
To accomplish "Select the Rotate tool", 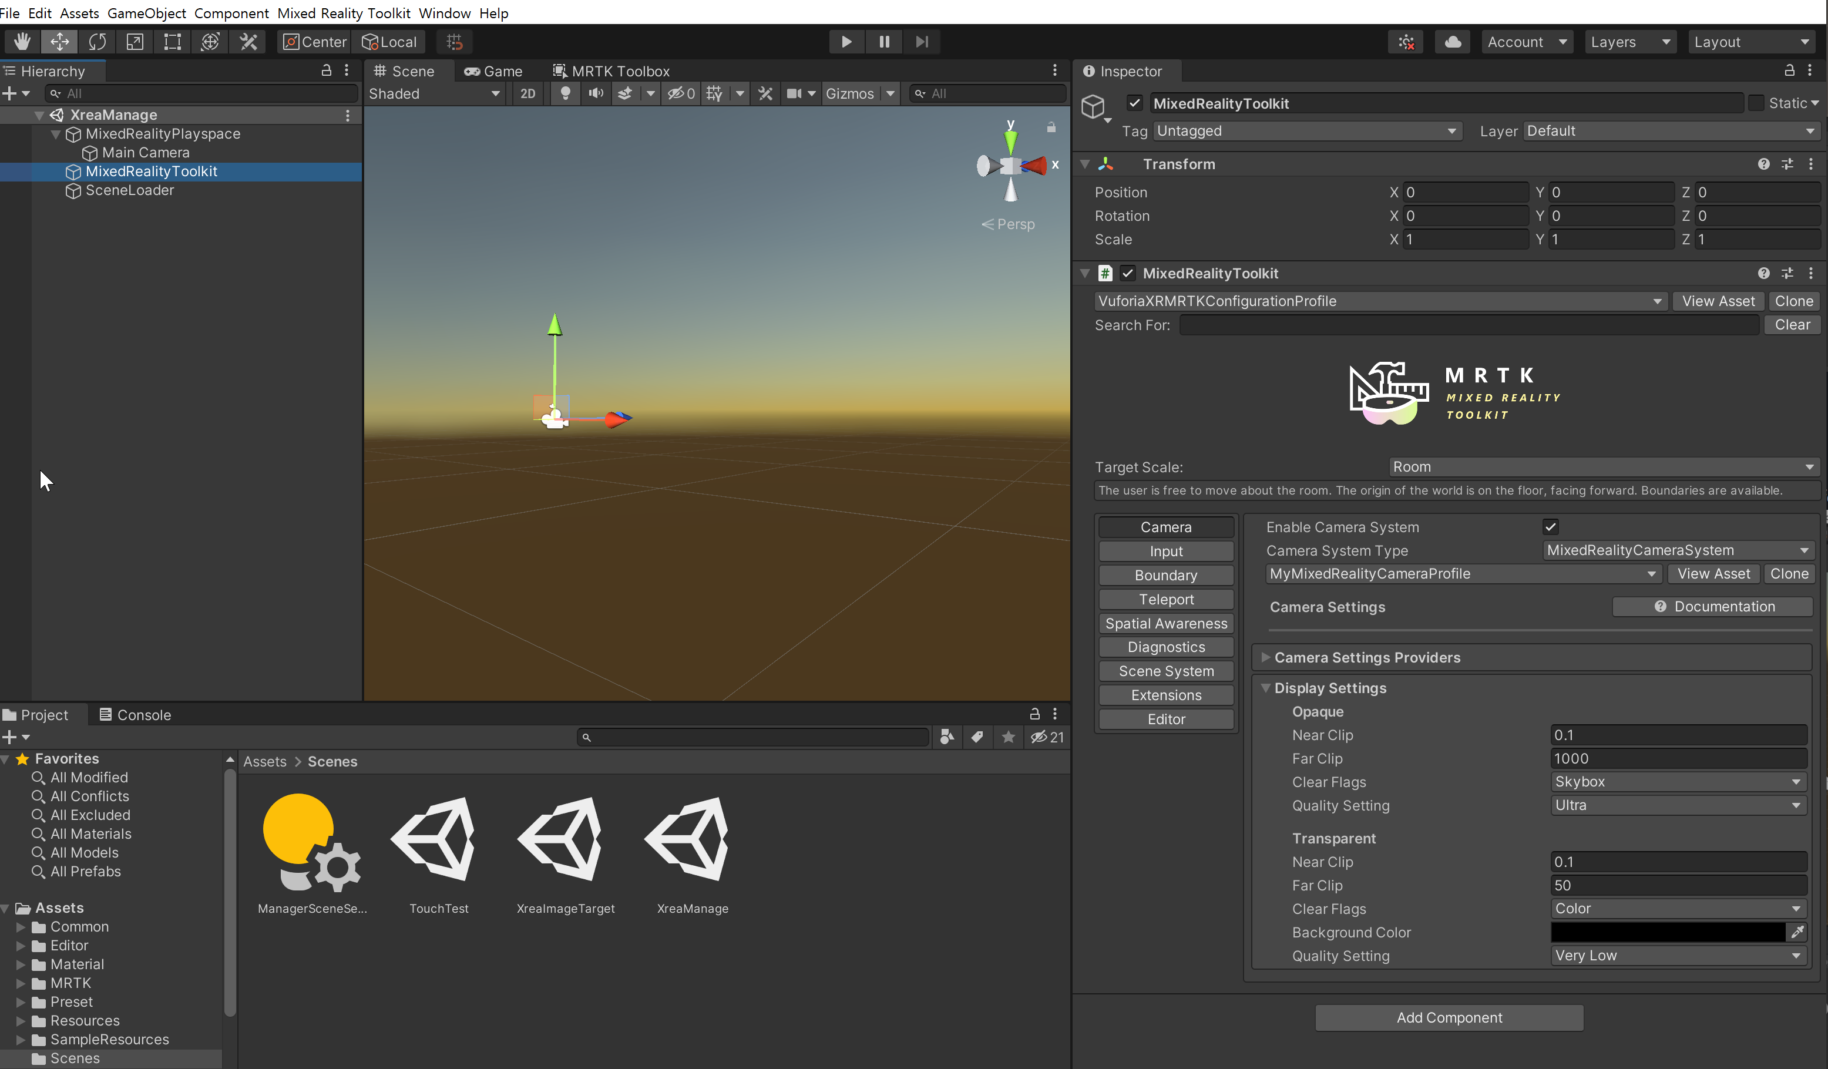I will [97, 42].
